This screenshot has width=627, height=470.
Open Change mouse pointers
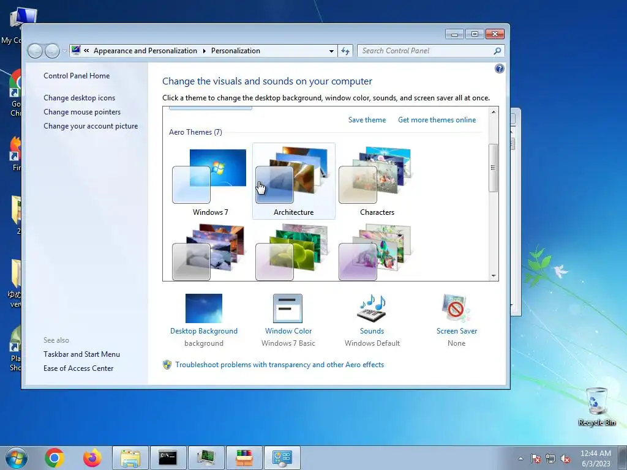click(82, 112)
